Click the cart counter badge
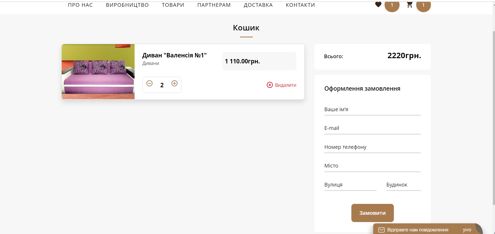495x234 pixels. point(423,5)
